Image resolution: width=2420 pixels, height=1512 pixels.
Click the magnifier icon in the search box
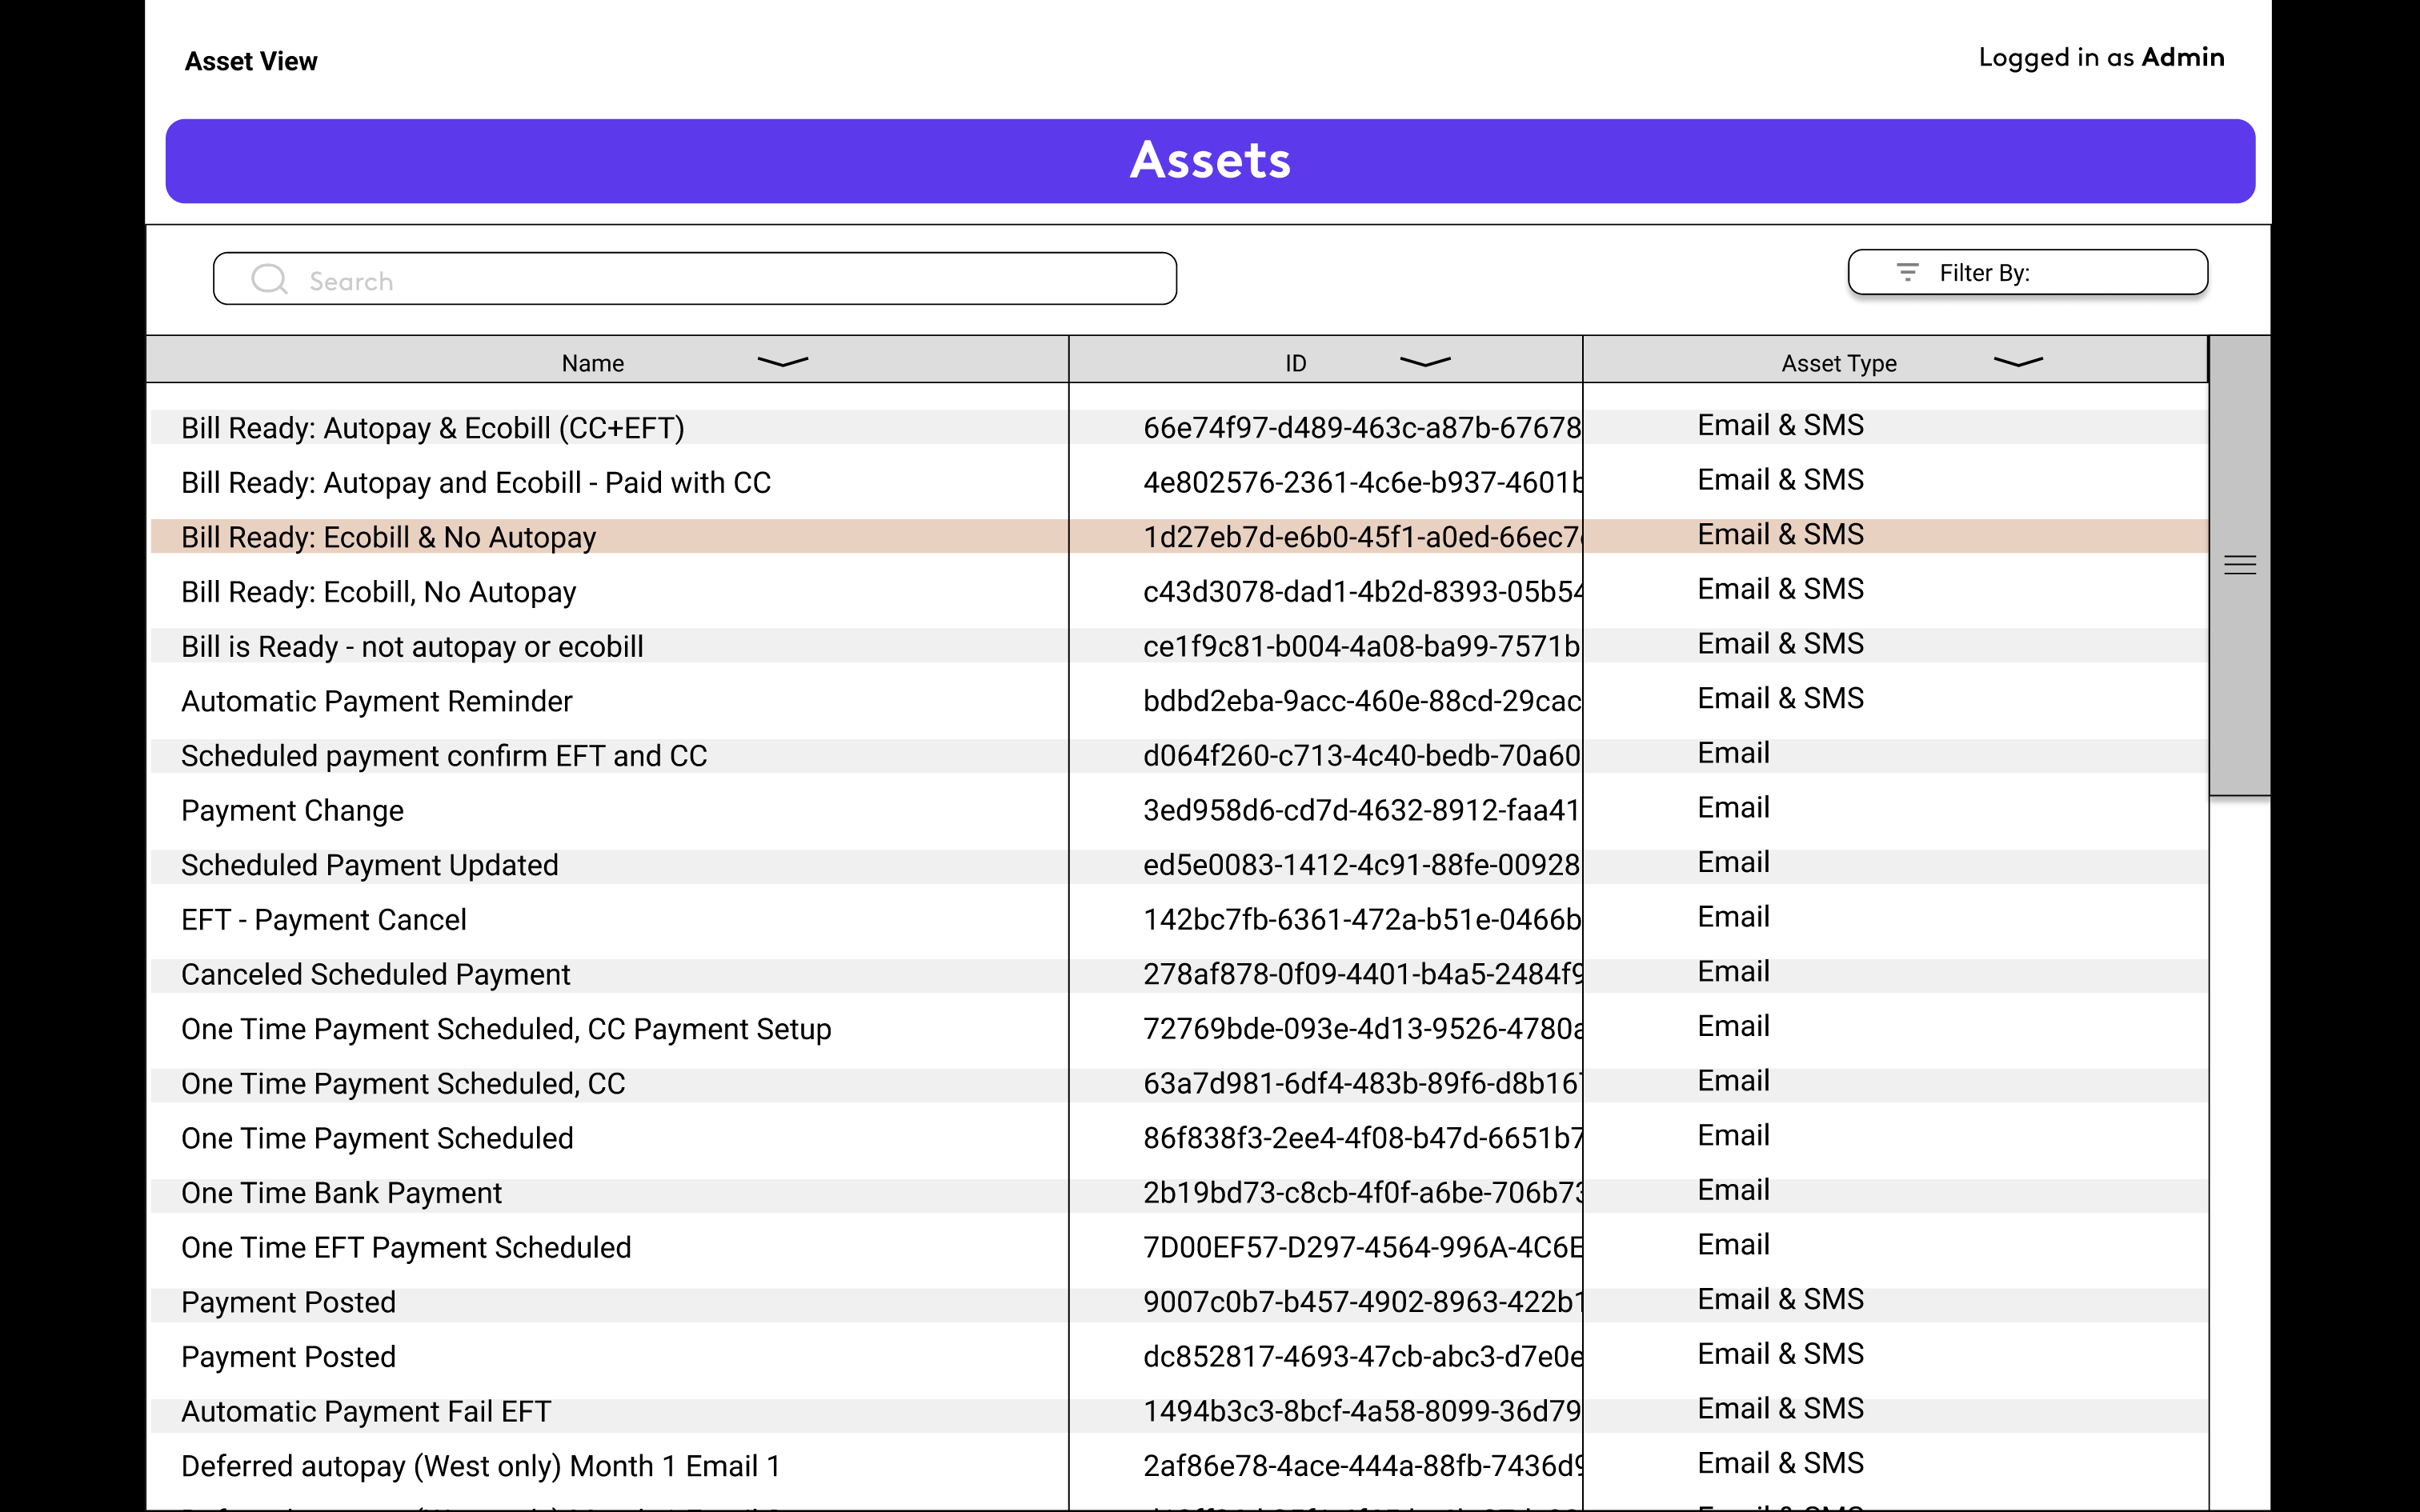(x=269, y=279)
